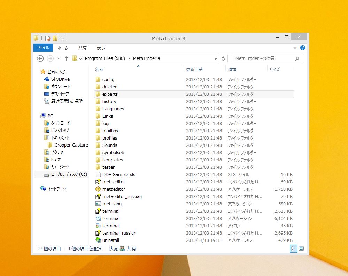The height and width of the screenshot is (276, 348).
Task: Click the Properties quick access icon
Action: tap(48, 38)
